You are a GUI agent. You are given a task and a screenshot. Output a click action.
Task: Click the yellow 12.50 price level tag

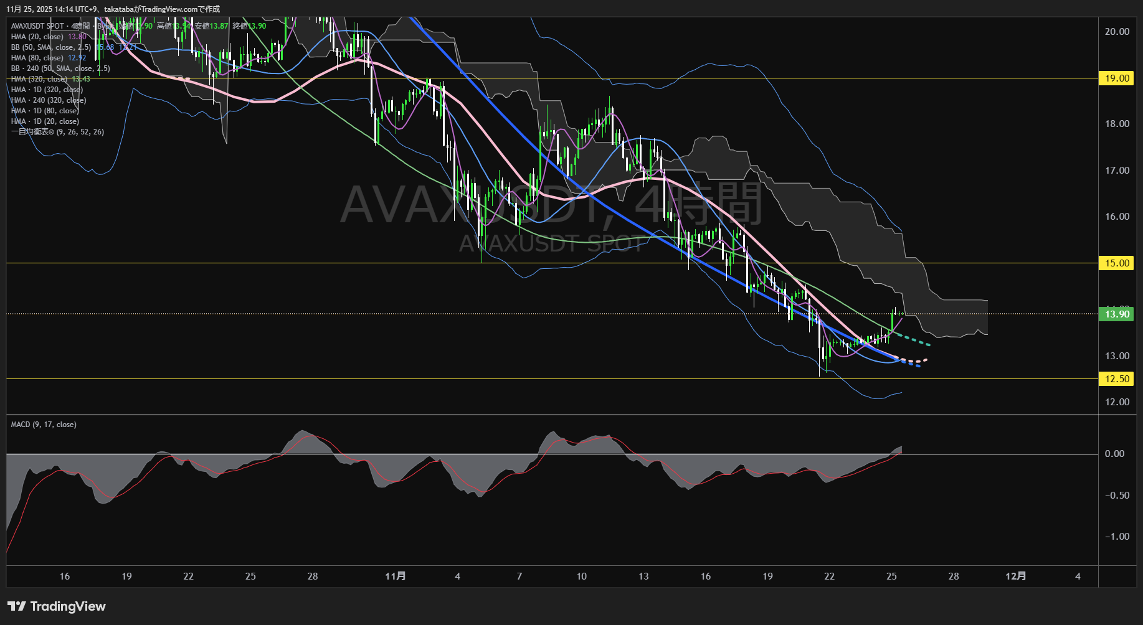pyautogui.click(x=1117, y=378)
